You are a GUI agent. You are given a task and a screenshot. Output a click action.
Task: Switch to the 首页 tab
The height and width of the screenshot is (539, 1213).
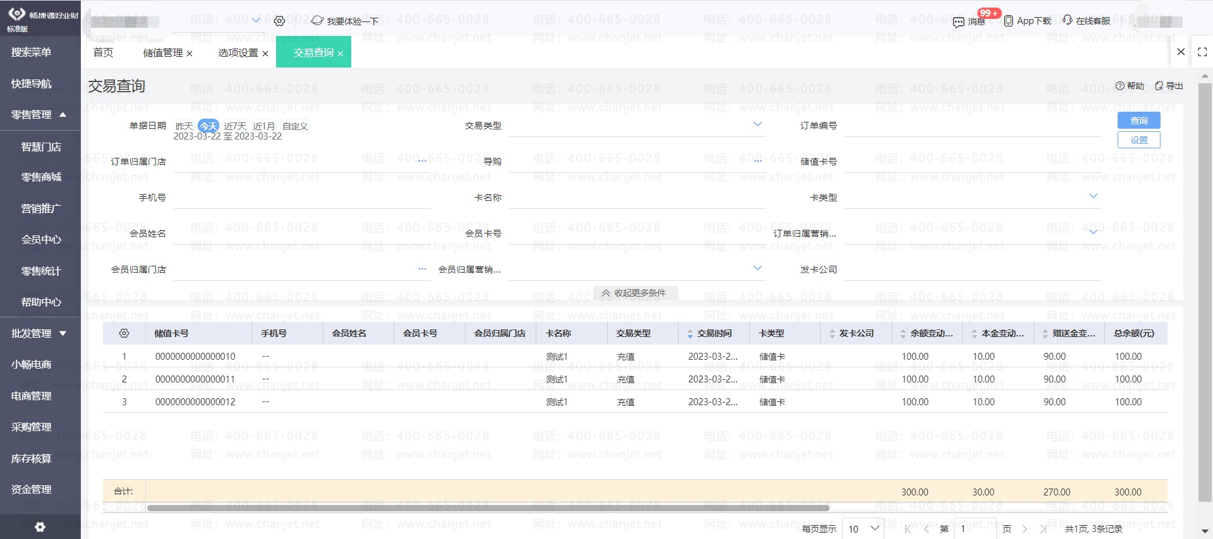(x=103, y=52)
